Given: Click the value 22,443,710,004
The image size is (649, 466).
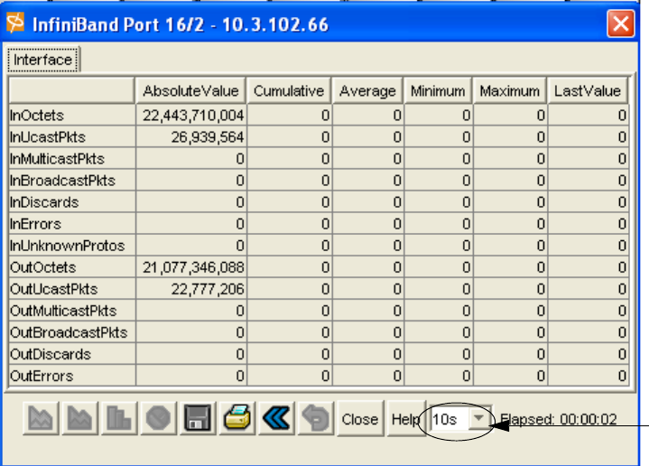Looking at the screenshot, I should [193, 116].
